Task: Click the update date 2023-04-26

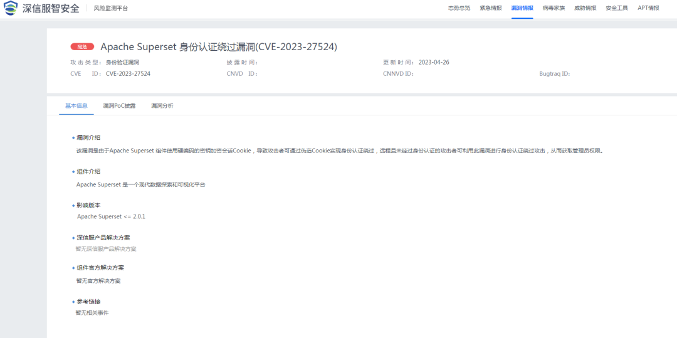Action: tap(434, 62)
